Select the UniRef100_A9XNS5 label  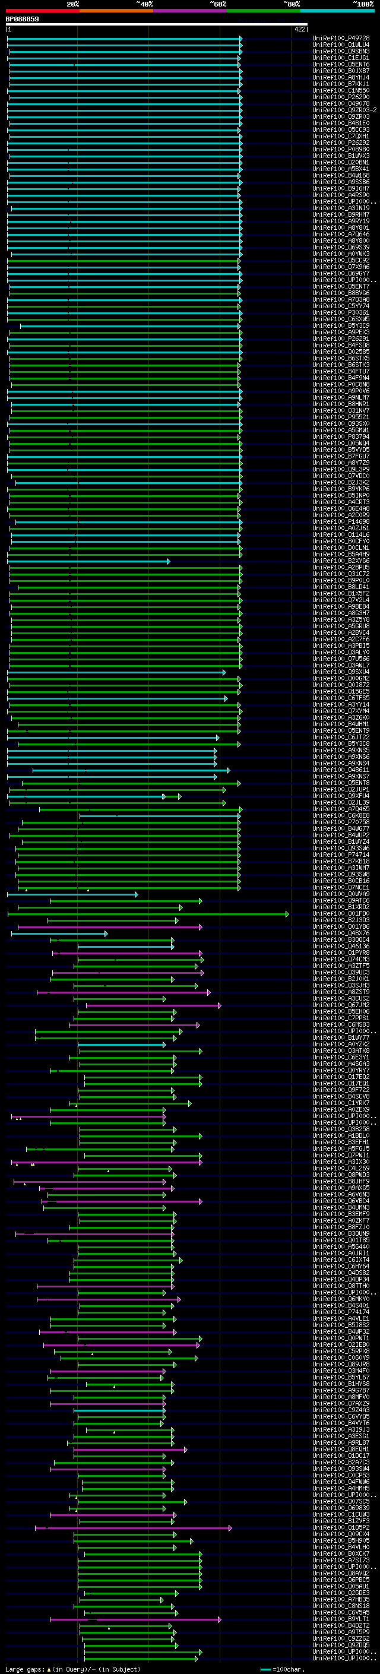tap(341, 751)
